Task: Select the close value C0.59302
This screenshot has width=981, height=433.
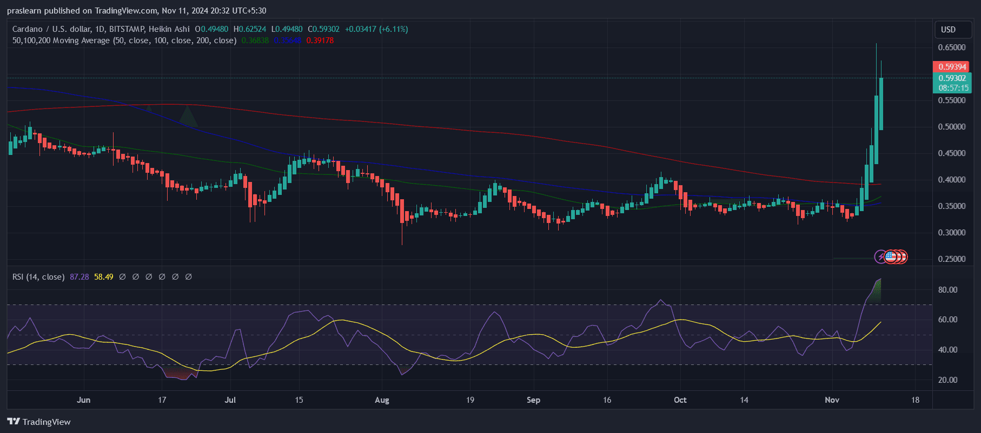Action: (324, 29)
